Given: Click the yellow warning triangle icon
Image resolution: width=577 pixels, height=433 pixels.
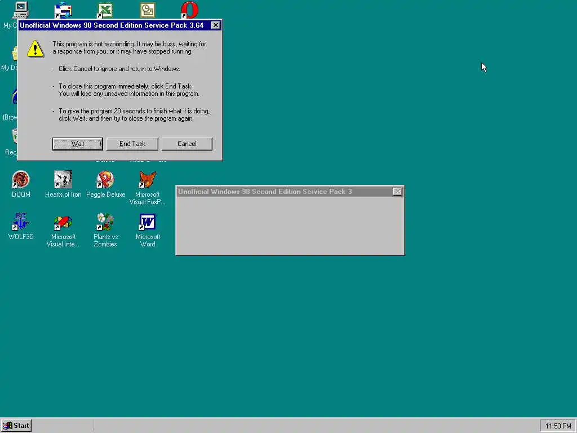Looking at the screenshot, I should click(35, 48).
